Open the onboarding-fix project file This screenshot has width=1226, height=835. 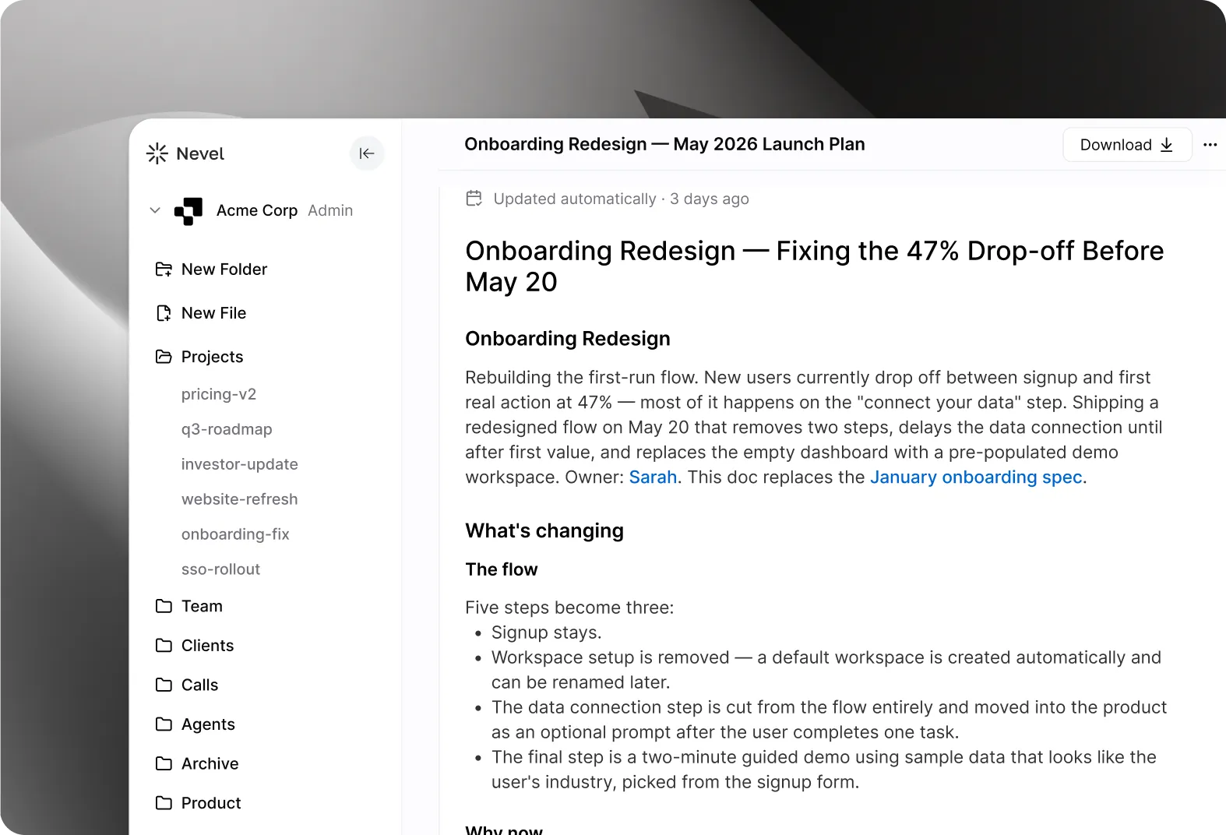point(235,534)
